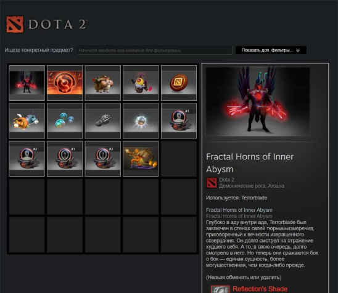This screenshot has width=338, height=293.
Task: Click the red International compendium item
Action: (65, 83)
